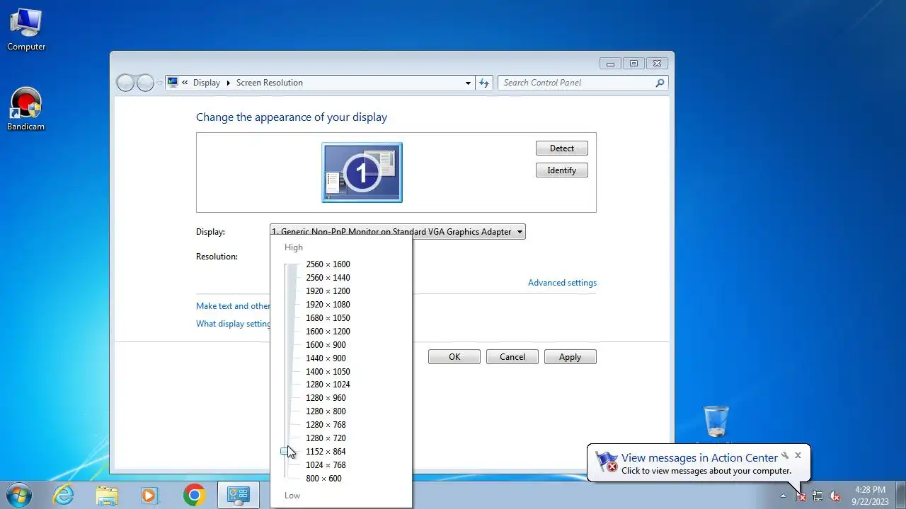Choose 1280 × 768 resolution
Image resolution: width=906 pixels, height=509 pixels.
pyautogui.click(x=326, y=425)
